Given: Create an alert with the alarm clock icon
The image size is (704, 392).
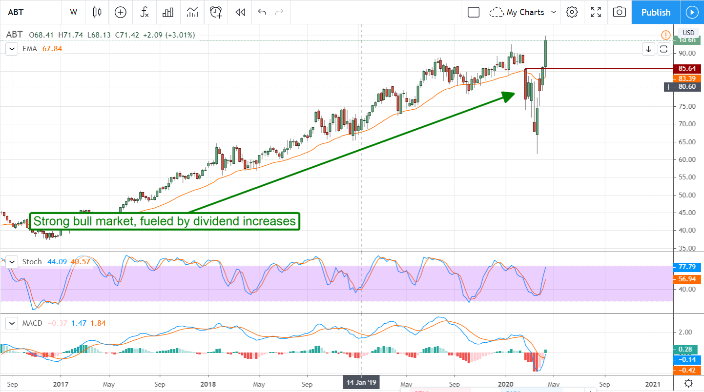Looking at the screenshot, I should coord(216,12).
